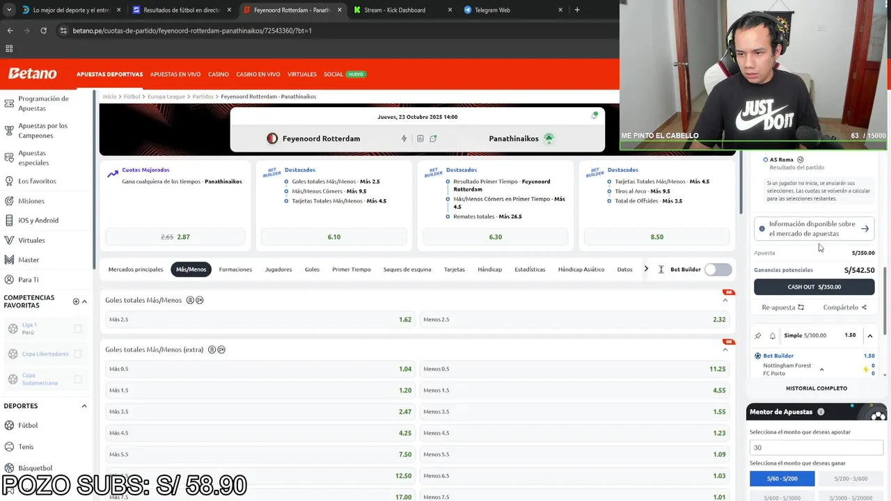The image size is (891, 501).
Task: Open the browser apps grid icon
Action: coord(9,49)
